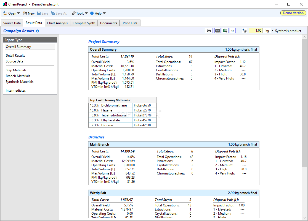Select Synthesis Materials report type
Image resolution: width=308 pixels, height=221 pixels.
pyautogui.click(x=19, y=82)
